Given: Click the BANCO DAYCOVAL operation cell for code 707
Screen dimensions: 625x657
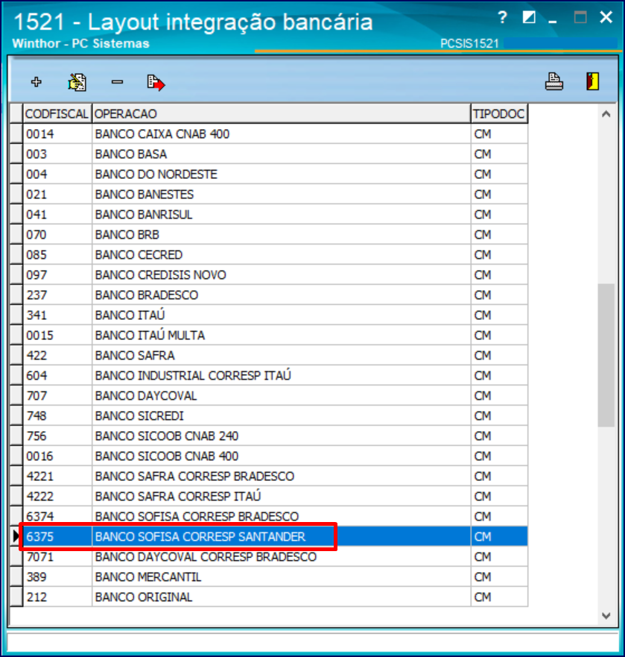Looking at the screenshot, I should [x=281, y=395].
